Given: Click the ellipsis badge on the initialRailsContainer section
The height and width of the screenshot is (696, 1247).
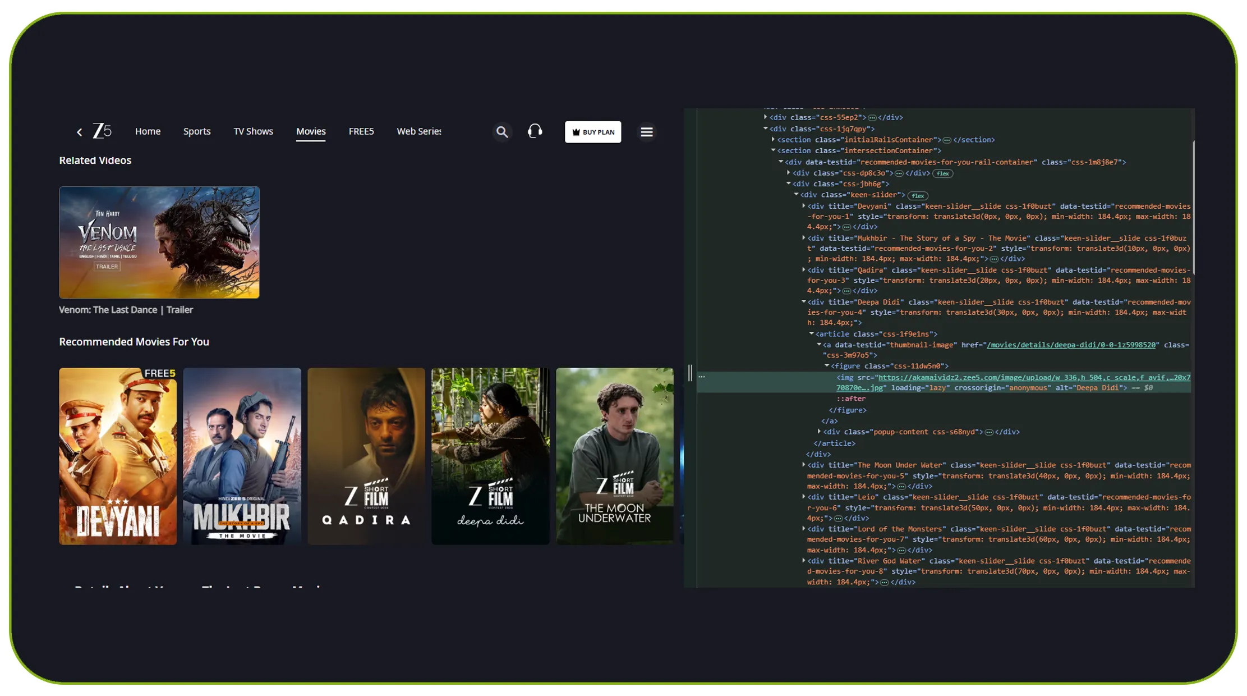Looking at the screenshot, I should [947, 140].
